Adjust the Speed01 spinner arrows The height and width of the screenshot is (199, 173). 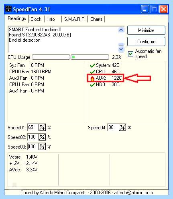(42, 127)
